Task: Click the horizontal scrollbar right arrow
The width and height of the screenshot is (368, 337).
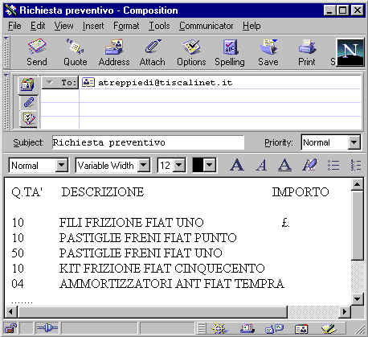Action: pos(345,312)
